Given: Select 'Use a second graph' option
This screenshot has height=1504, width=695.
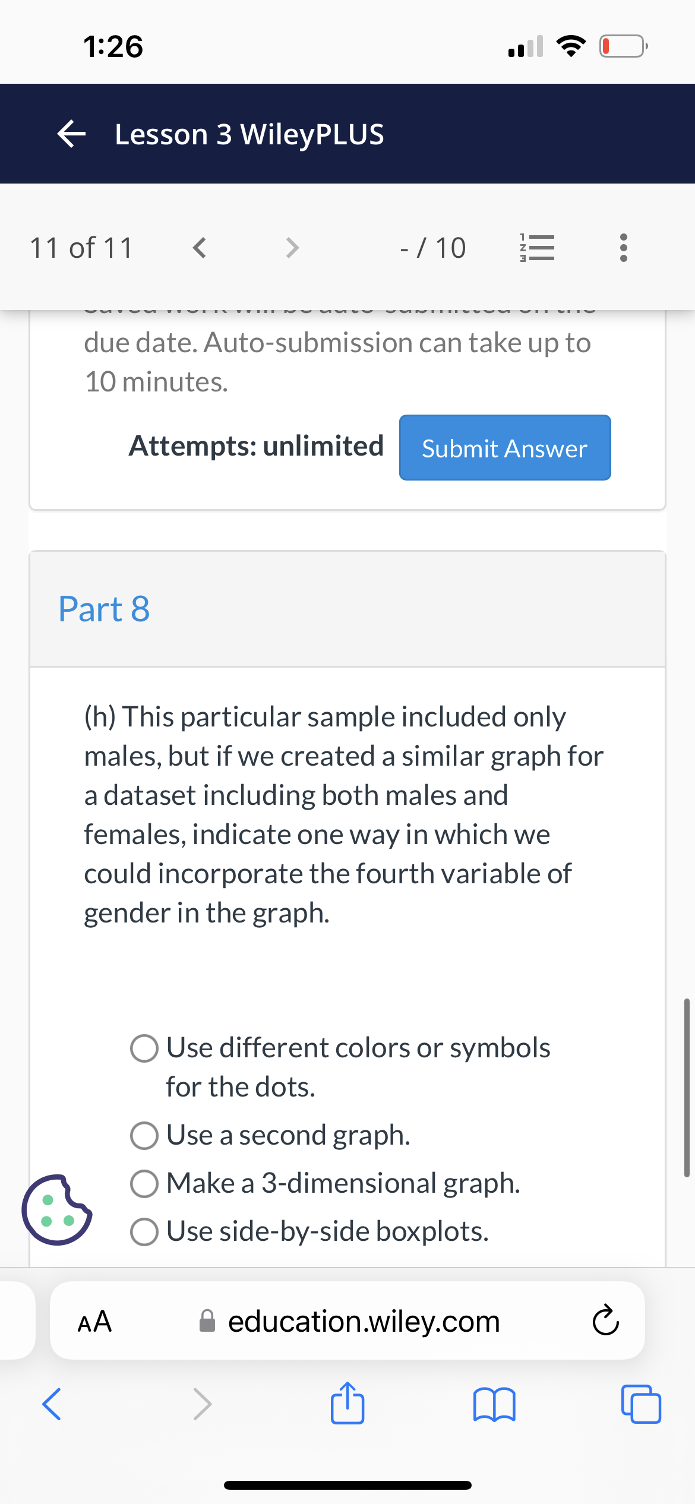Looking at the screenshot, I should [144, 1135].
